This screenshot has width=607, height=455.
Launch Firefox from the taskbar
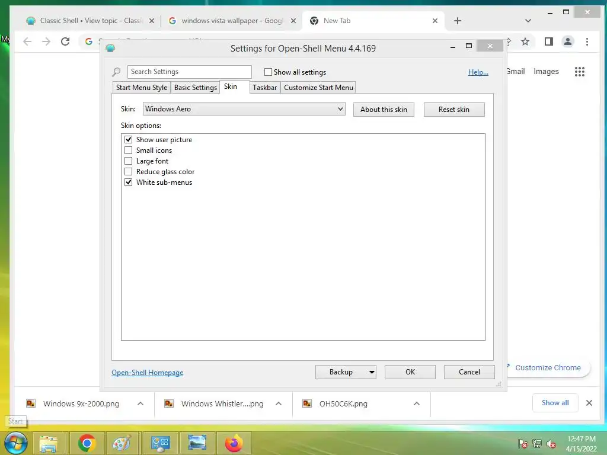tap(234, 443)
